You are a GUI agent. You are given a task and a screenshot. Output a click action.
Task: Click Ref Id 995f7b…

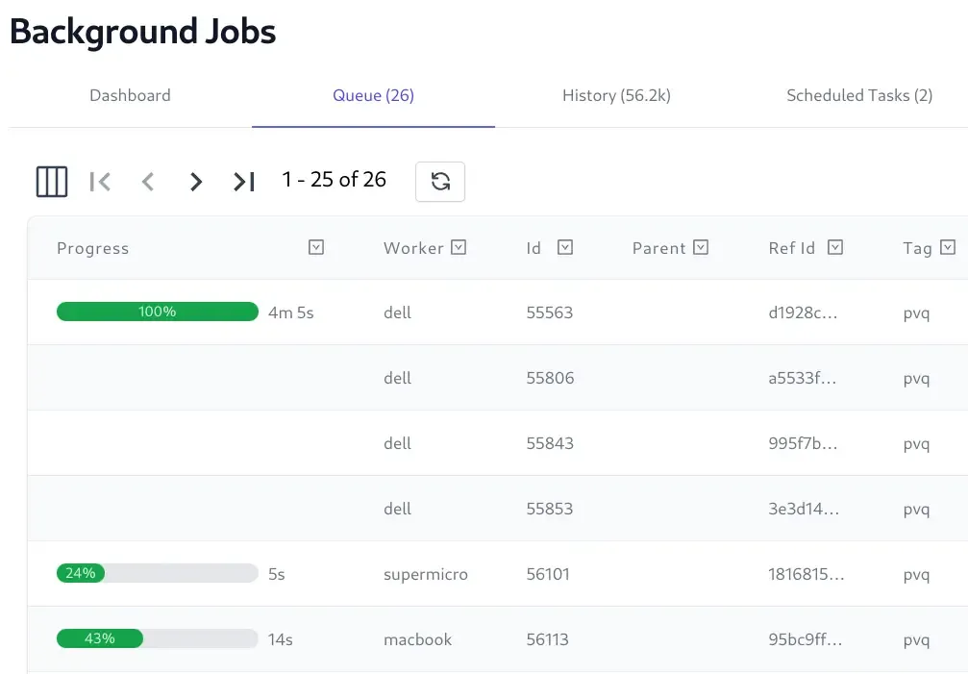[x=804, y=443]
